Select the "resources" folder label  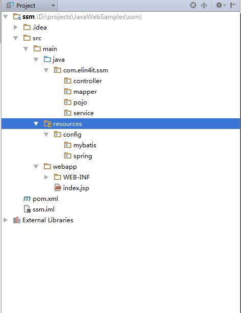click(67, 124)
